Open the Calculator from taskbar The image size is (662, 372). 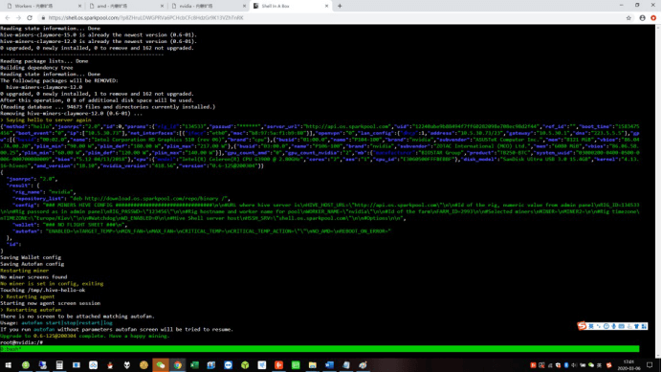tap(59, 364)
